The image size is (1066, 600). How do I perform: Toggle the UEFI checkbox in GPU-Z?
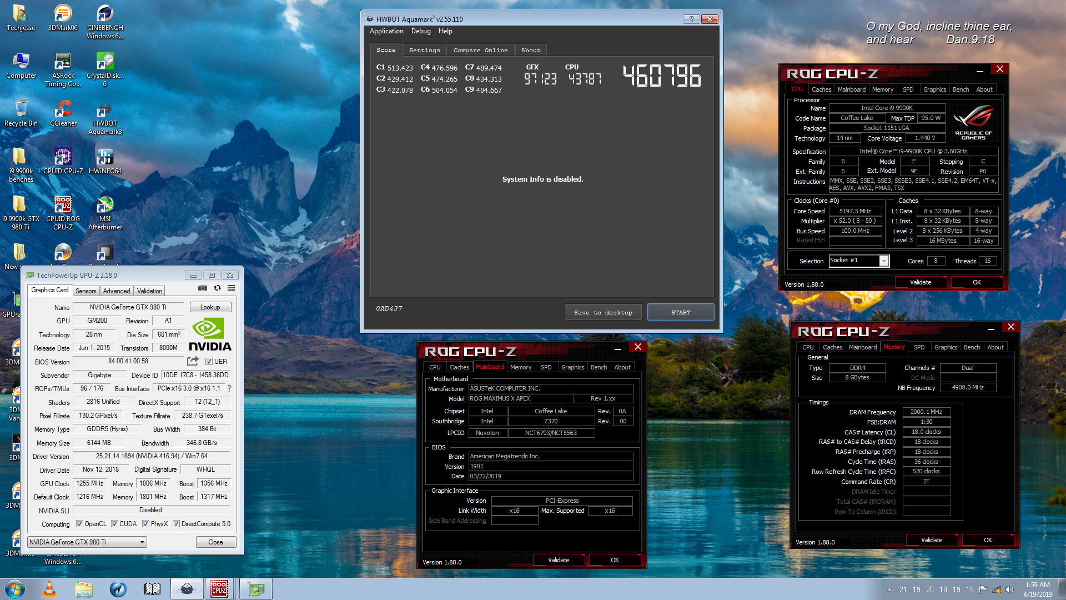tap(209, 361)
